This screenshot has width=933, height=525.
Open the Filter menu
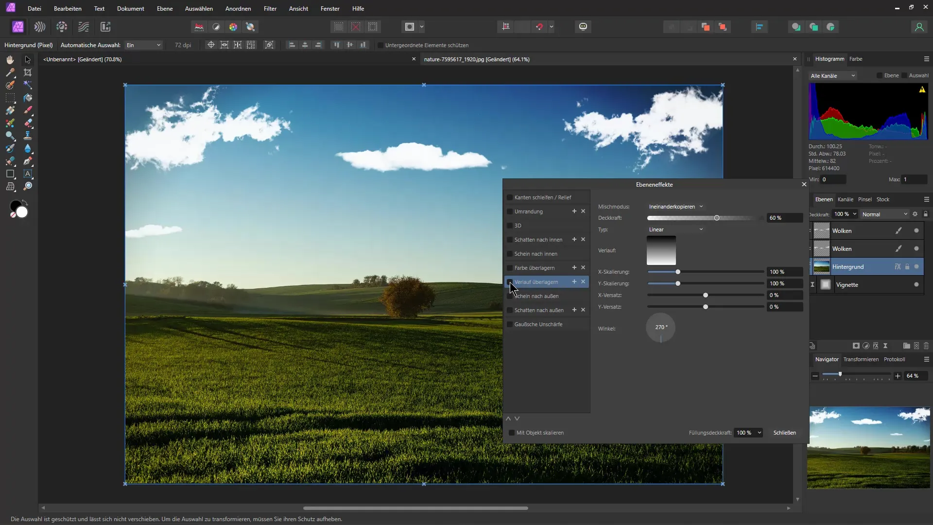coord(270,8)
